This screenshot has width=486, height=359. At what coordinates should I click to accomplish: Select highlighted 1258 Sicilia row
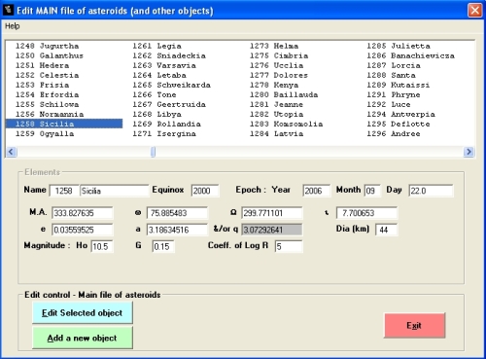point(64,124)
